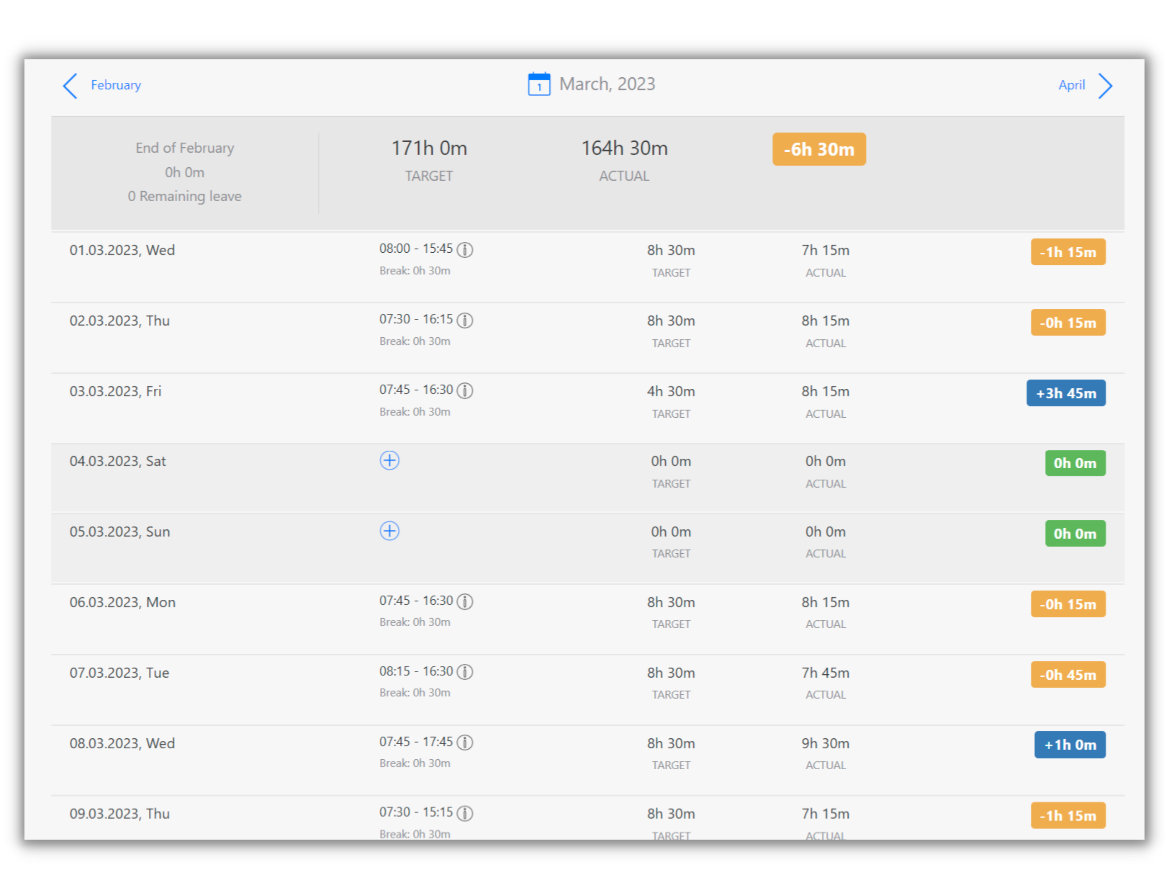
Task: Add a time entry for Sunday 05.03.2023
Action: [x=389, y=531]
